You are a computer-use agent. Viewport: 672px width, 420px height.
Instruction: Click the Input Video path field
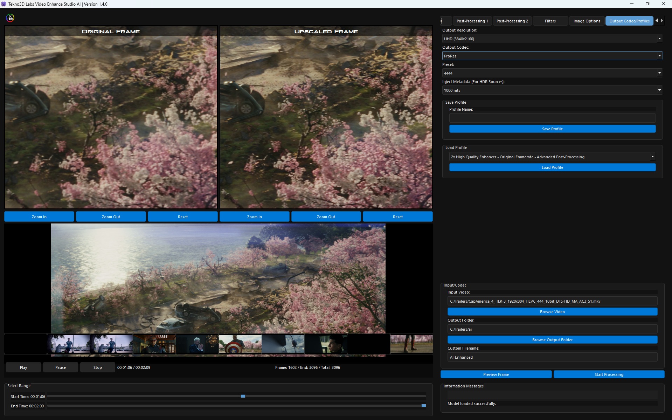tap(552, 301)
